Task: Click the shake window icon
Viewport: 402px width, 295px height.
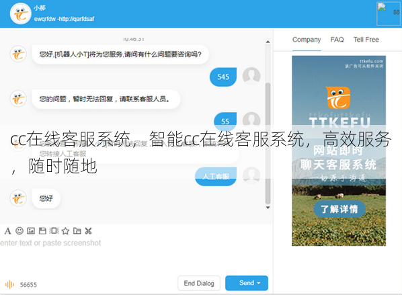Action: tap(54, 230)
